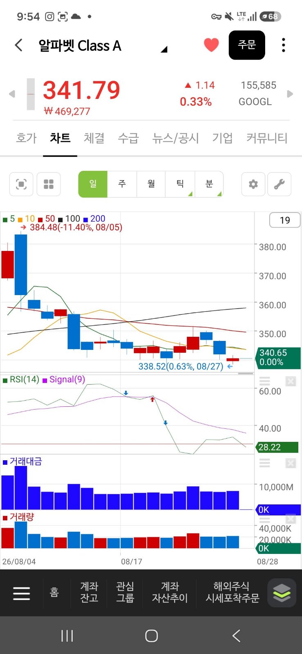
Task: Close the RSI indicator panel
Action: pyautogui.click(x=291, y=381)
